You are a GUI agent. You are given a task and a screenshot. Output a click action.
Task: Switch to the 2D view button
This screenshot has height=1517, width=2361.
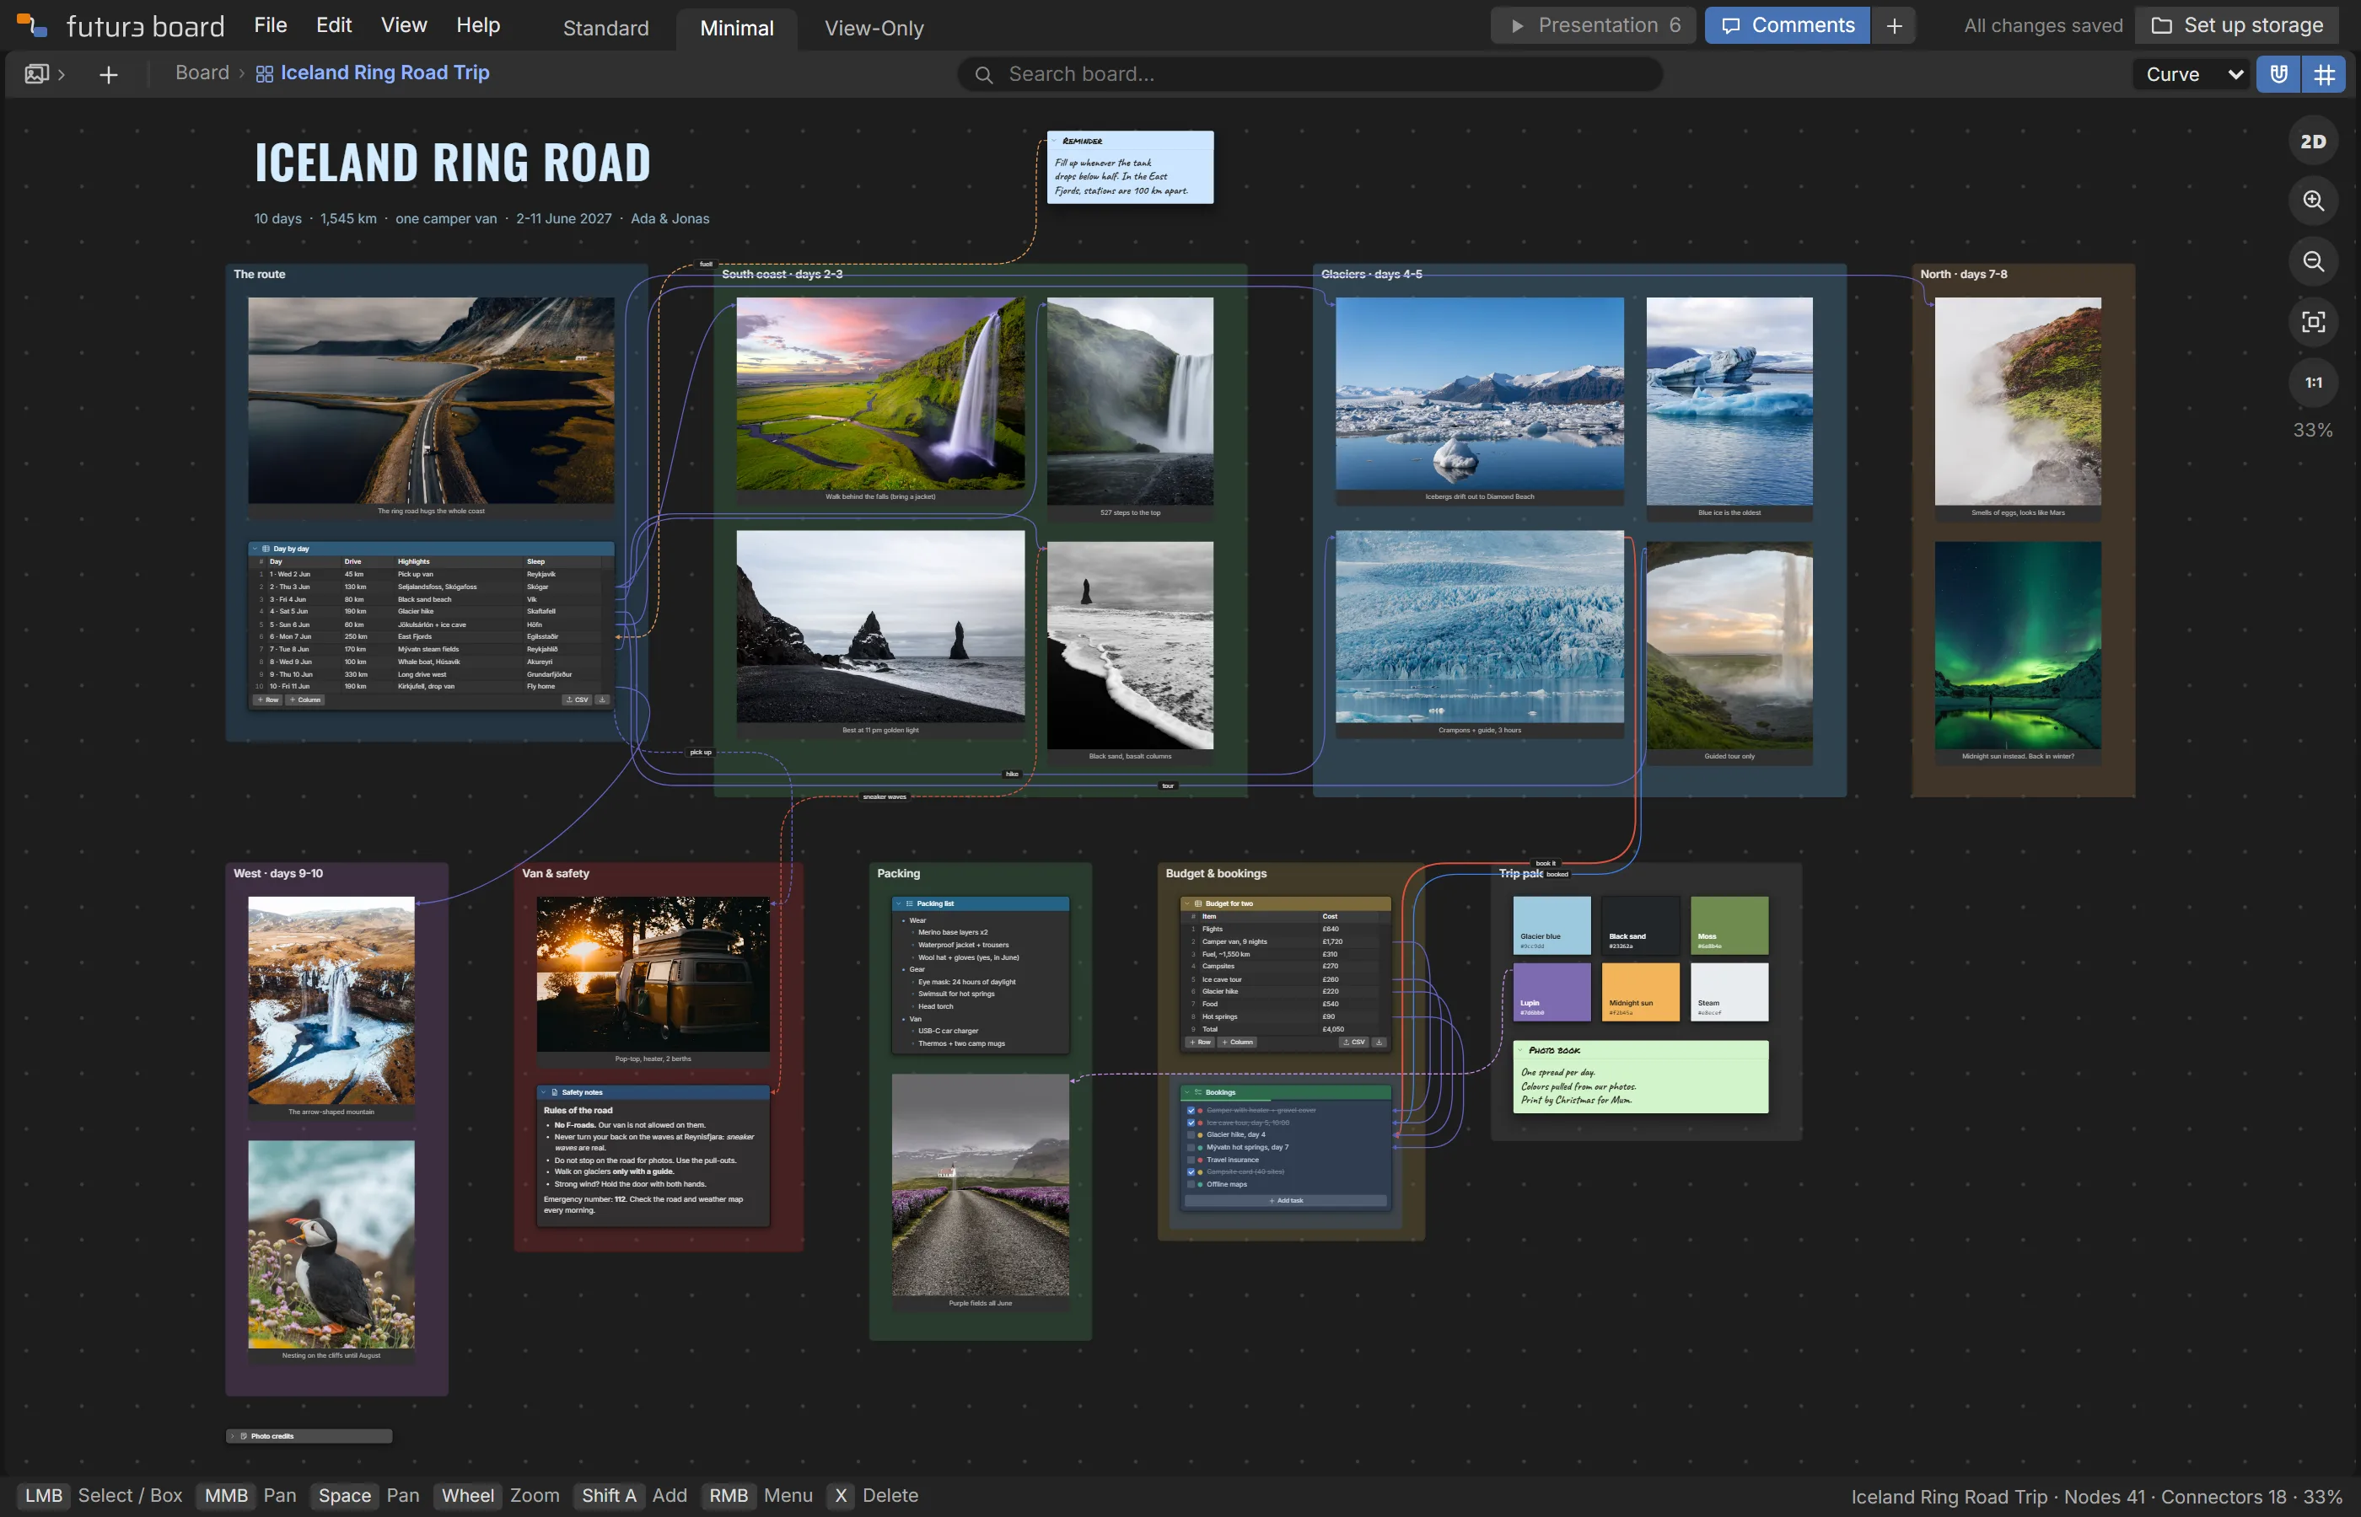2313,141
